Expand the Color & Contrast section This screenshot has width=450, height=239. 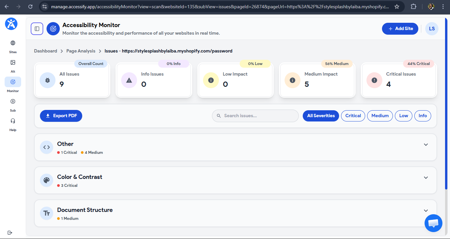(x=426, y=177)
